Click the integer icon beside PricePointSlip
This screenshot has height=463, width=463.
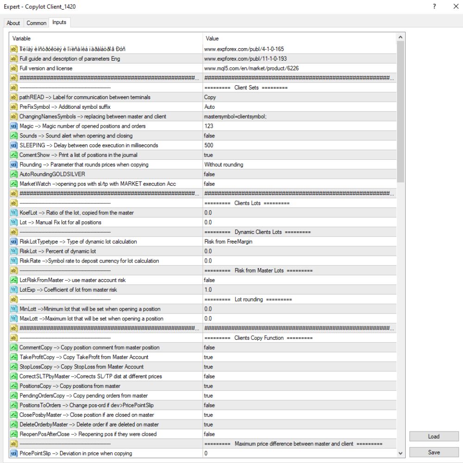coord(13,453)
